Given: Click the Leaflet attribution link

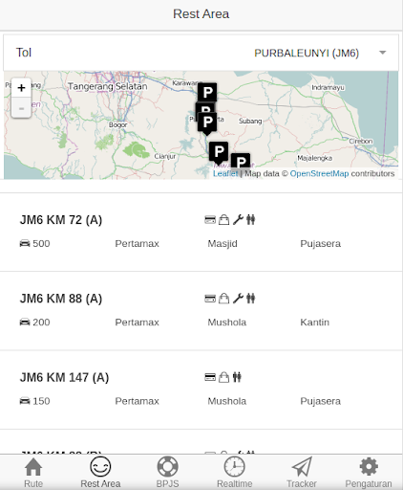Looking at the screenshot, I should pos(225,173).
